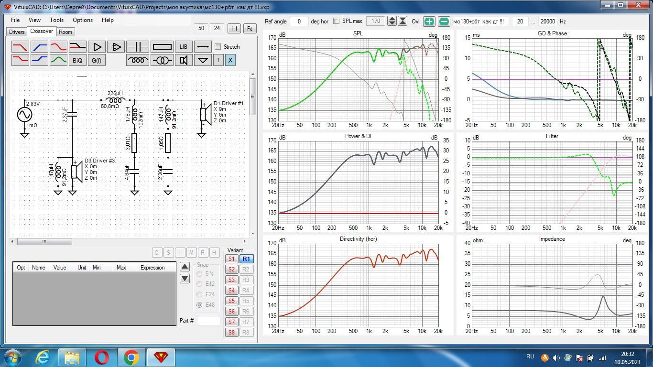Click the green plus overlay button
653x367 pixels.
429,22
